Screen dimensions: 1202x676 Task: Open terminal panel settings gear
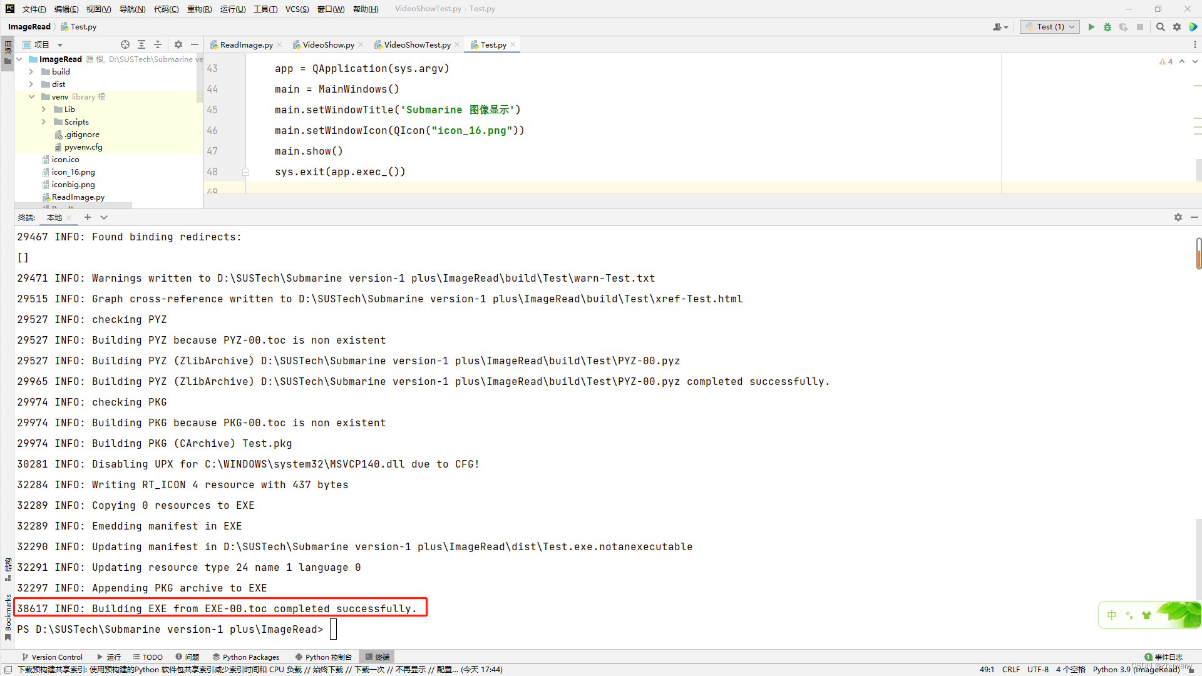[x=1178, y=217]
